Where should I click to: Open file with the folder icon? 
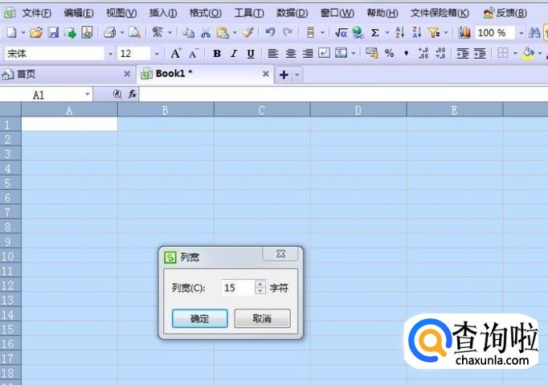coord(36,33)
